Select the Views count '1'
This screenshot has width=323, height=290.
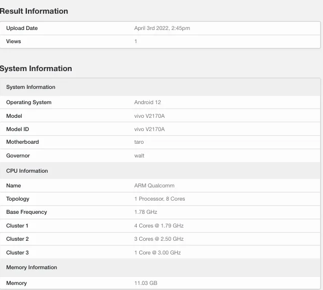click(136, 41)
